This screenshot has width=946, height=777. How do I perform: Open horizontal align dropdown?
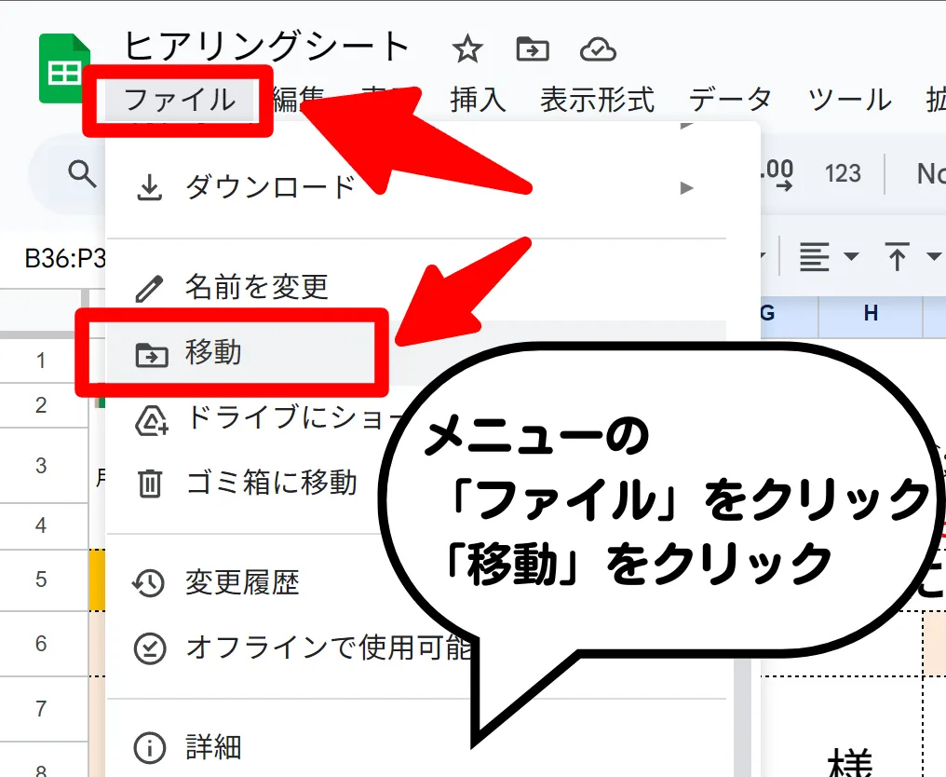coord(828,257)
